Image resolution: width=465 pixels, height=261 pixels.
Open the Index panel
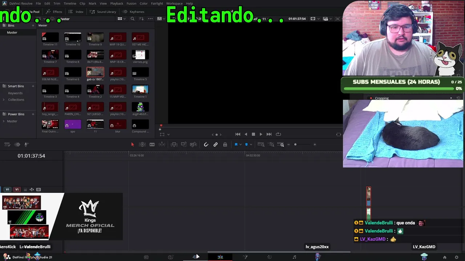[76, 12]
